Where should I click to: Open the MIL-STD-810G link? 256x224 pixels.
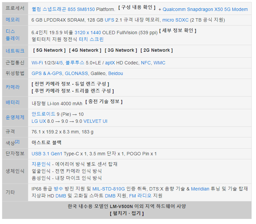pos(109,189)
